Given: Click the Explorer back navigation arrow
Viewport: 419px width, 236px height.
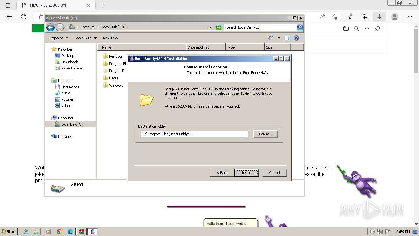Looking at the screenshot, I should [x=50, y=28].
